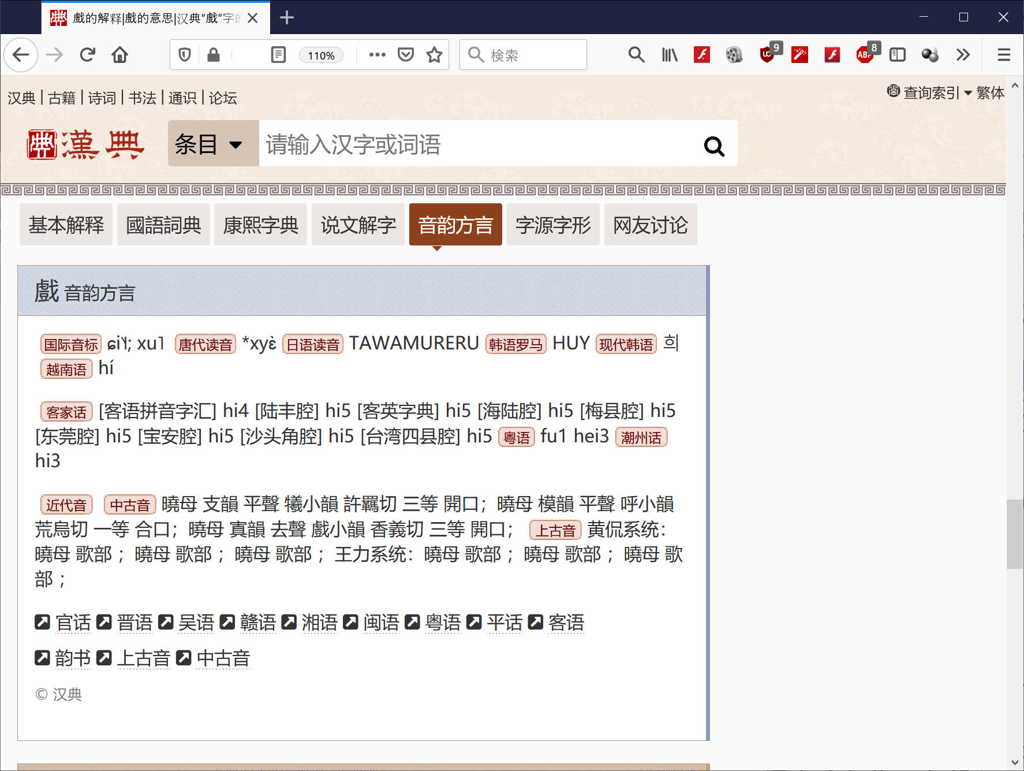Click the Firefox home button
The height and width of the screenshot is (771, 1024).
click(x=120, y=55)
